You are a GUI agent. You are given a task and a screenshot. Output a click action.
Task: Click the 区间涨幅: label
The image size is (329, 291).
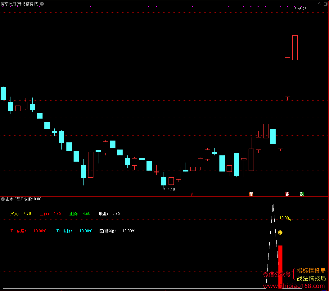107,231
